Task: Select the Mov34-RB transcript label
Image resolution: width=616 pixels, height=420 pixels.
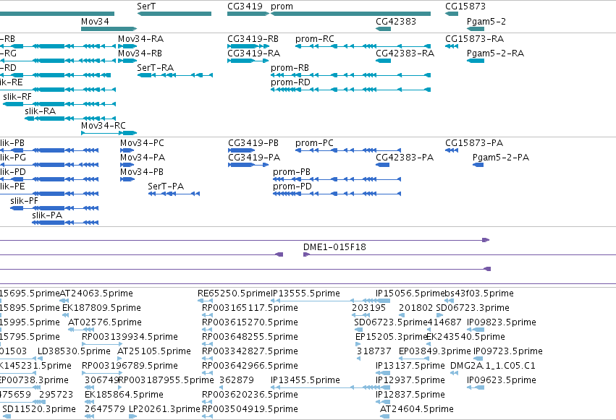Action: 140,53
